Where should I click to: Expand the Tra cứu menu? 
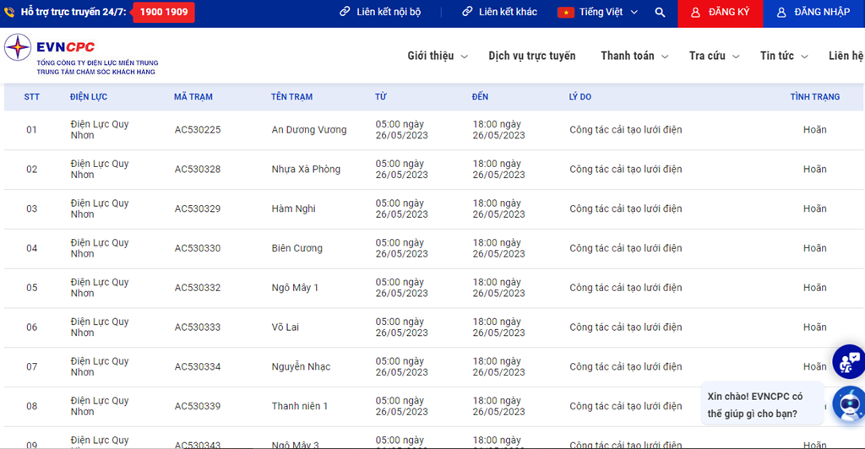pos(714,56)
